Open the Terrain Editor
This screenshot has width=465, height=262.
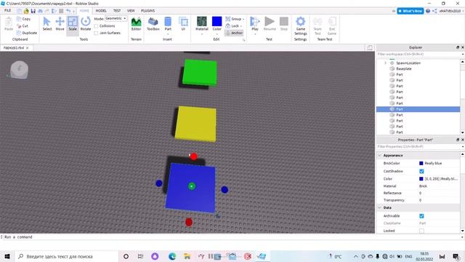pyautogui.click(x=136, y=24)
